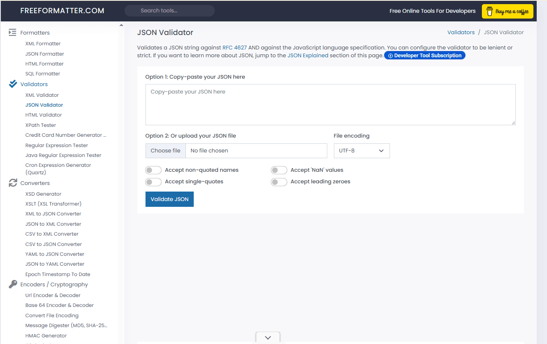The width and height of the screenshot is (547, 344).
Task: Click the Formatters section icon
Action: [x=12, y=32]
